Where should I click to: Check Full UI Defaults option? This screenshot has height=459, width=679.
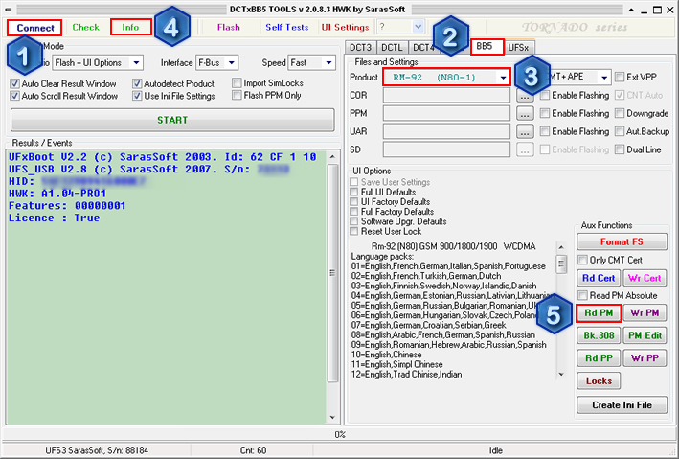pyautogui.click(x=354, y=192)
